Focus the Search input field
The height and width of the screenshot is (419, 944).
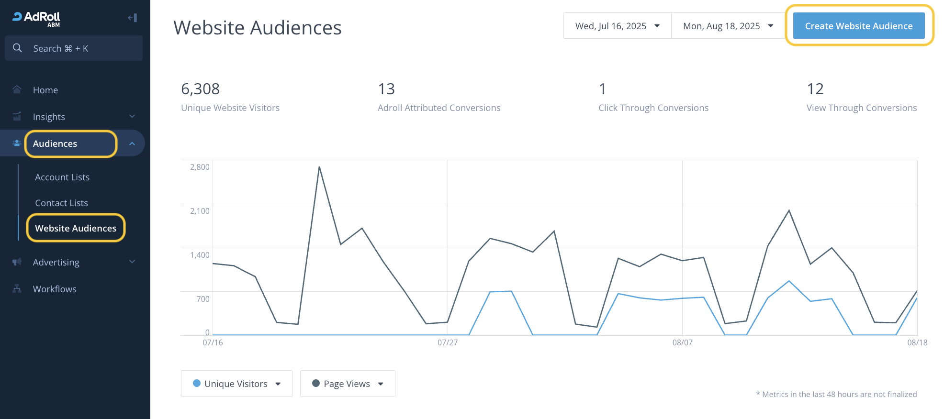81,48
